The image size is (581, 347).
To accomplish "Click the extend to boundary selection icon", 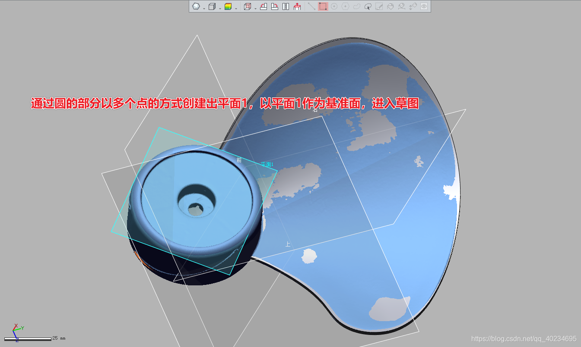I will (402, 6).
